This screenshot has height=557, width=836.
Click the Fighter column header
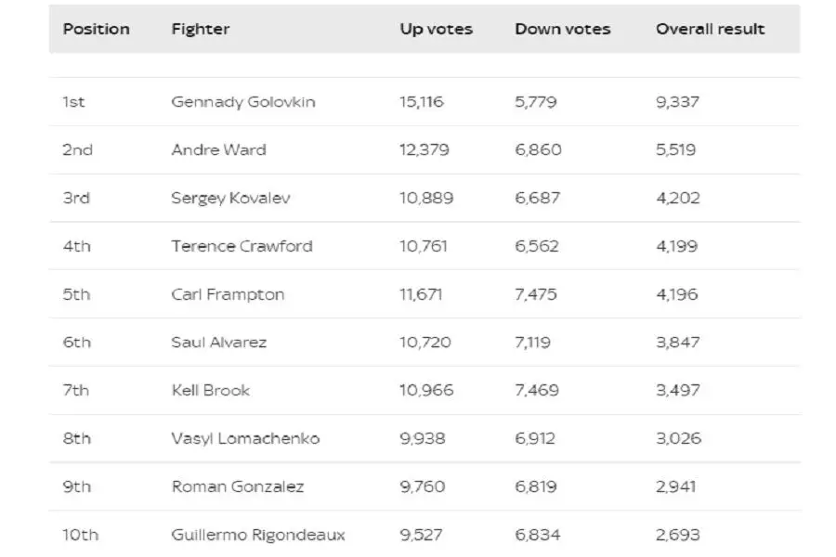click(x=201, y=30)
